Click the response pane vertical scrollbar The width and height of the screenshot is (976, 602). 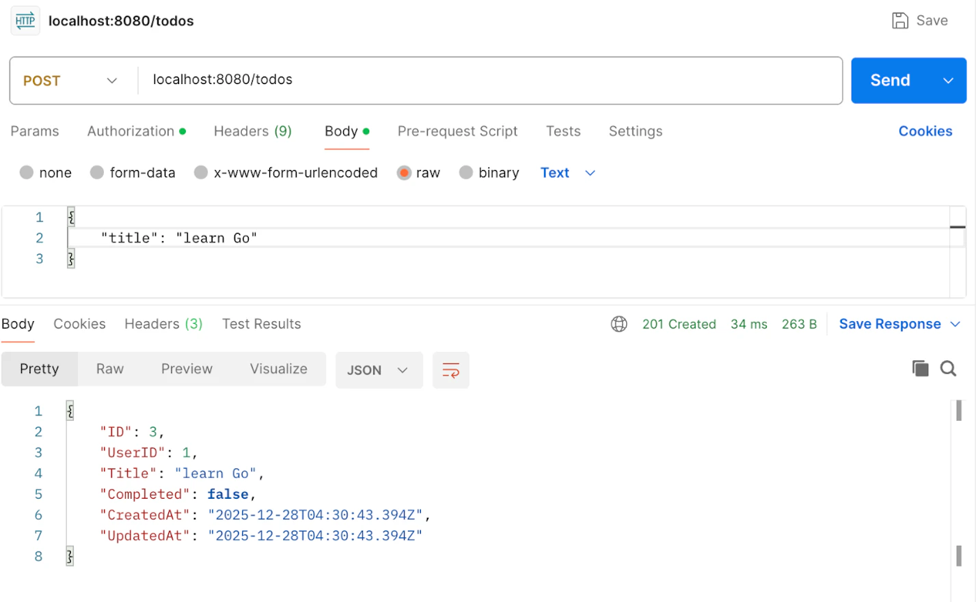(958, 478)
